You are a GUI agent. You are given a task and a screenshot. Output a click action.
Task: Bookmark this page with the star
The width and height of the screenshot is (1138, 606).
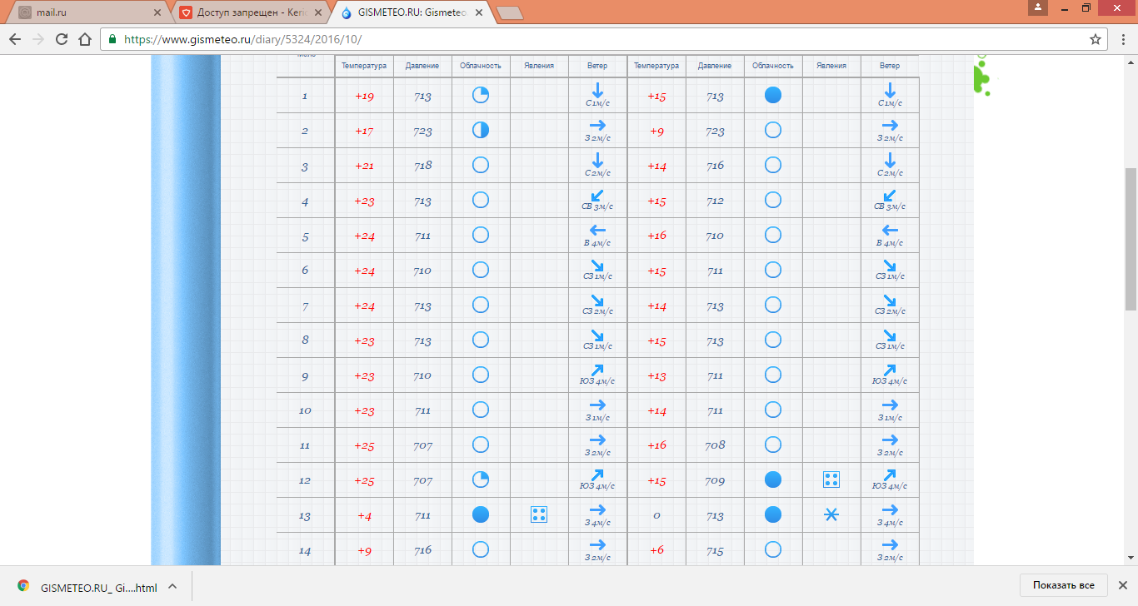click(x=1096, y=39)
